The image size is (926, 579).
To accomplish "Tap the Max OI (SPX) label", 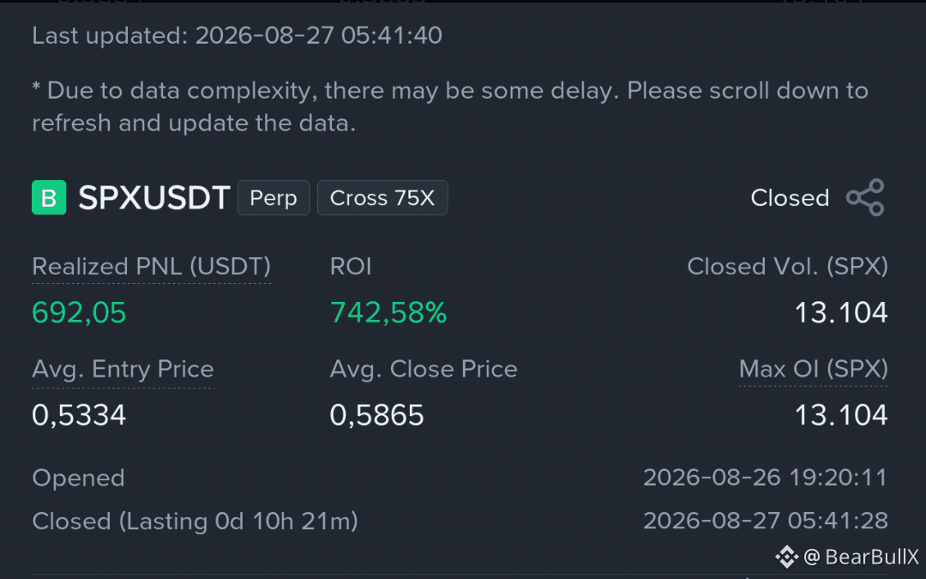I will coord(813,369).
